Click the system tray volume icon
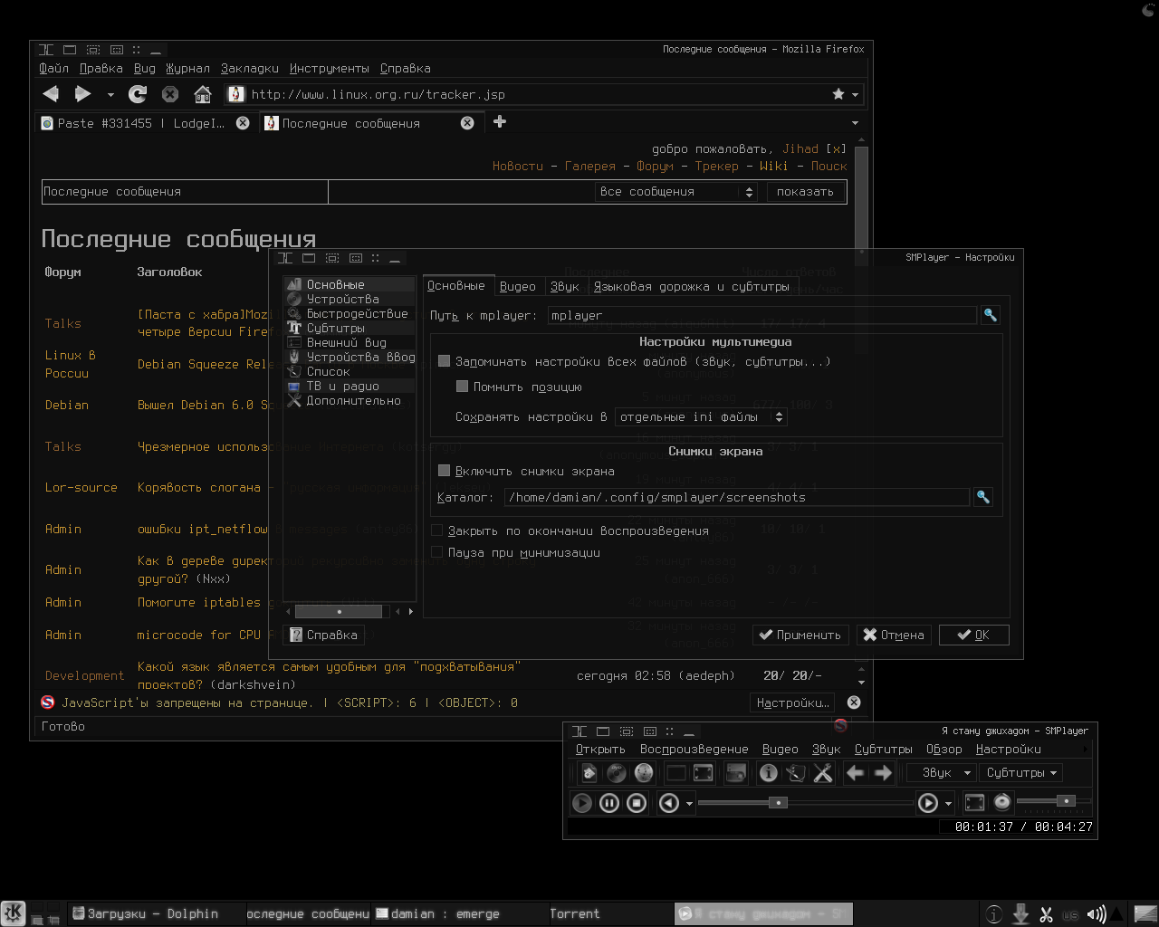The height and width of the screenshot is (927, 1159). click(1096, 914)
